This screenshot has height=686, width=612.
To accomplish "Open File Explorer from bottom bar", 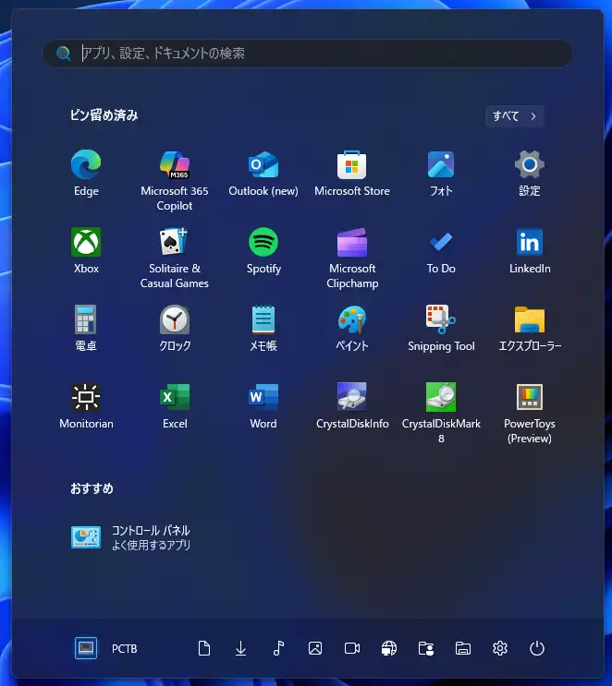I will [463, 648].
